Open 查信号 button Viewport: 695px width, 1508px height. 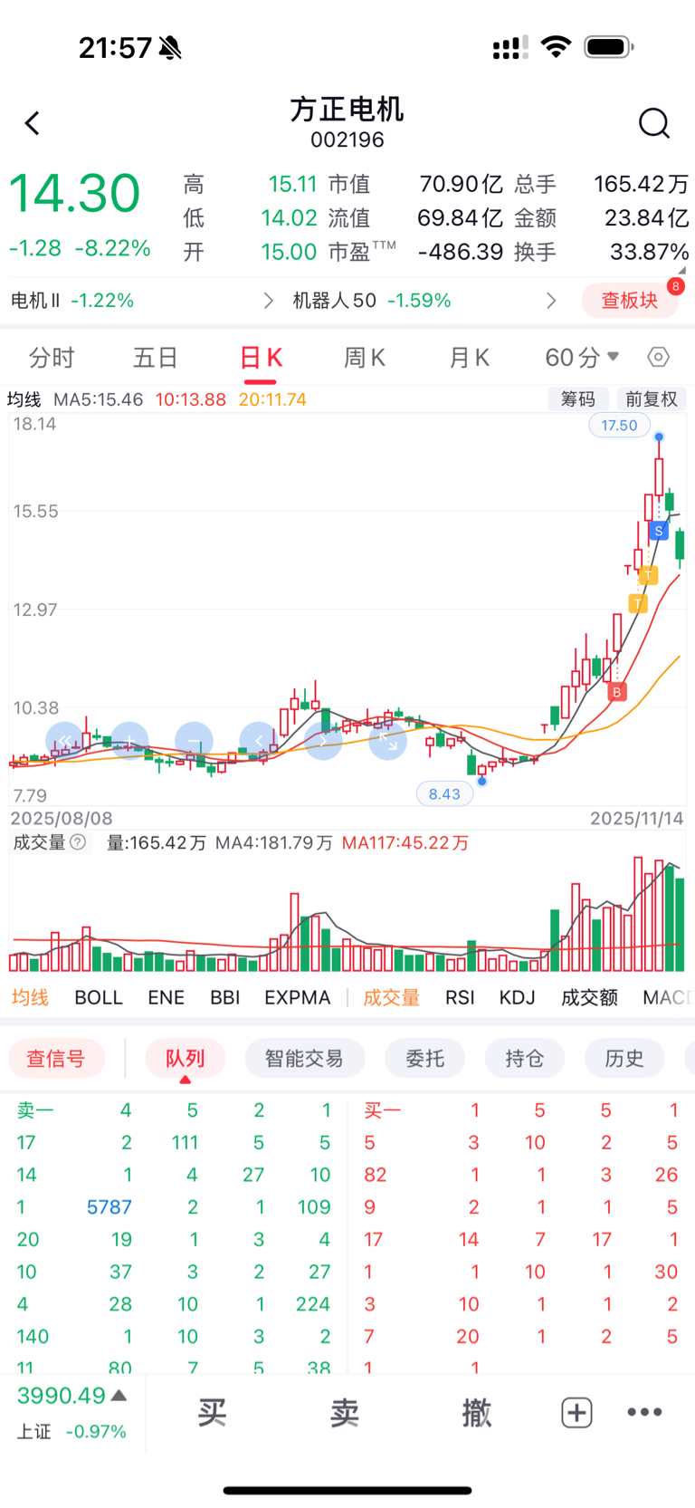(56, 1058)
